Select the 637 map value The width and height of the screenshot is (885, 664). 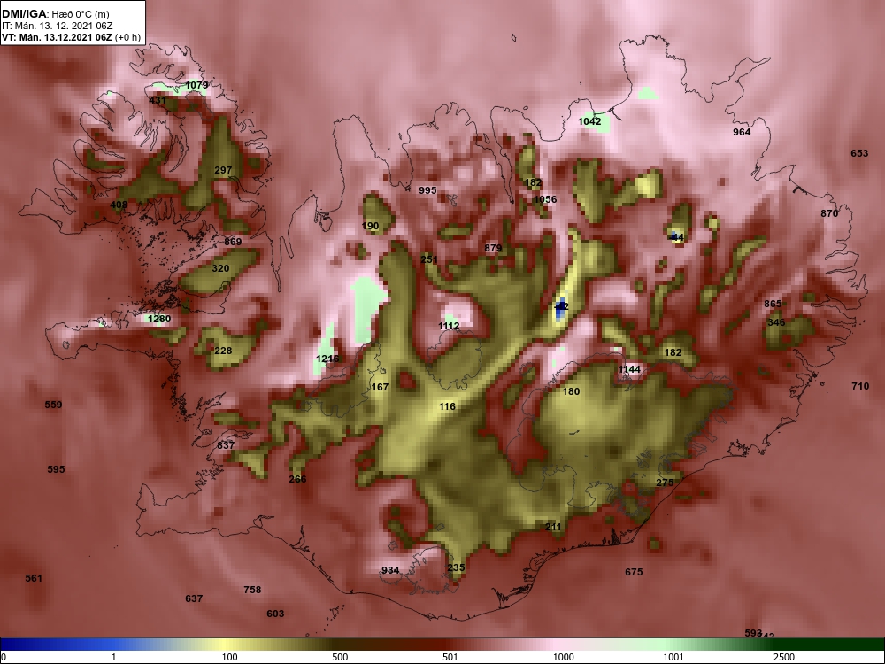pos(194,598)
